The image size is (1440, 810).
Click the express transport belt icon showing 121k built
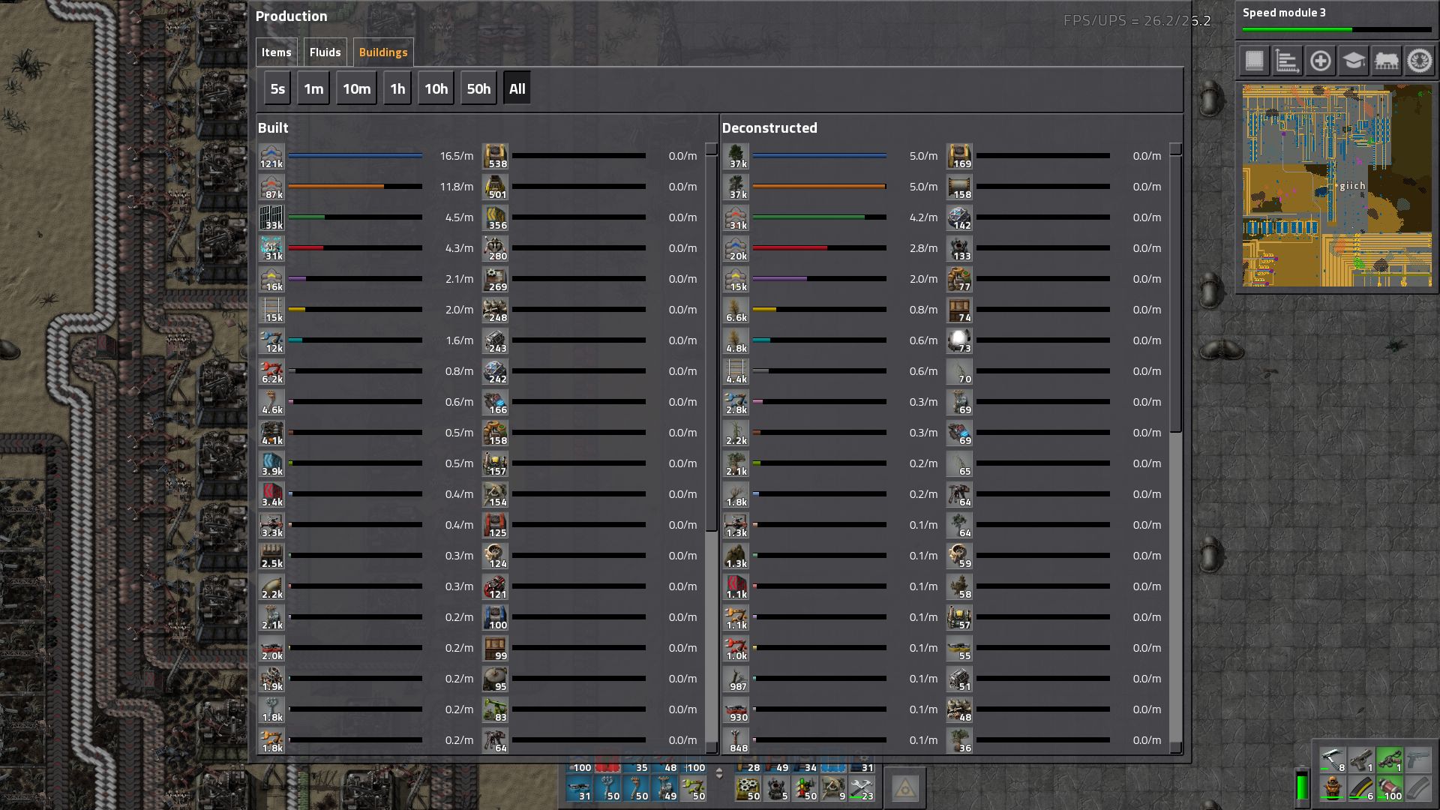coord(271,156)
